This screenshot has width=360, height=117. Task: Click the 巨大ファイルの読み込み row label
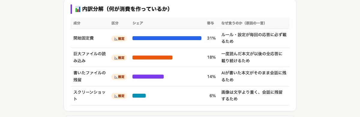90,57
